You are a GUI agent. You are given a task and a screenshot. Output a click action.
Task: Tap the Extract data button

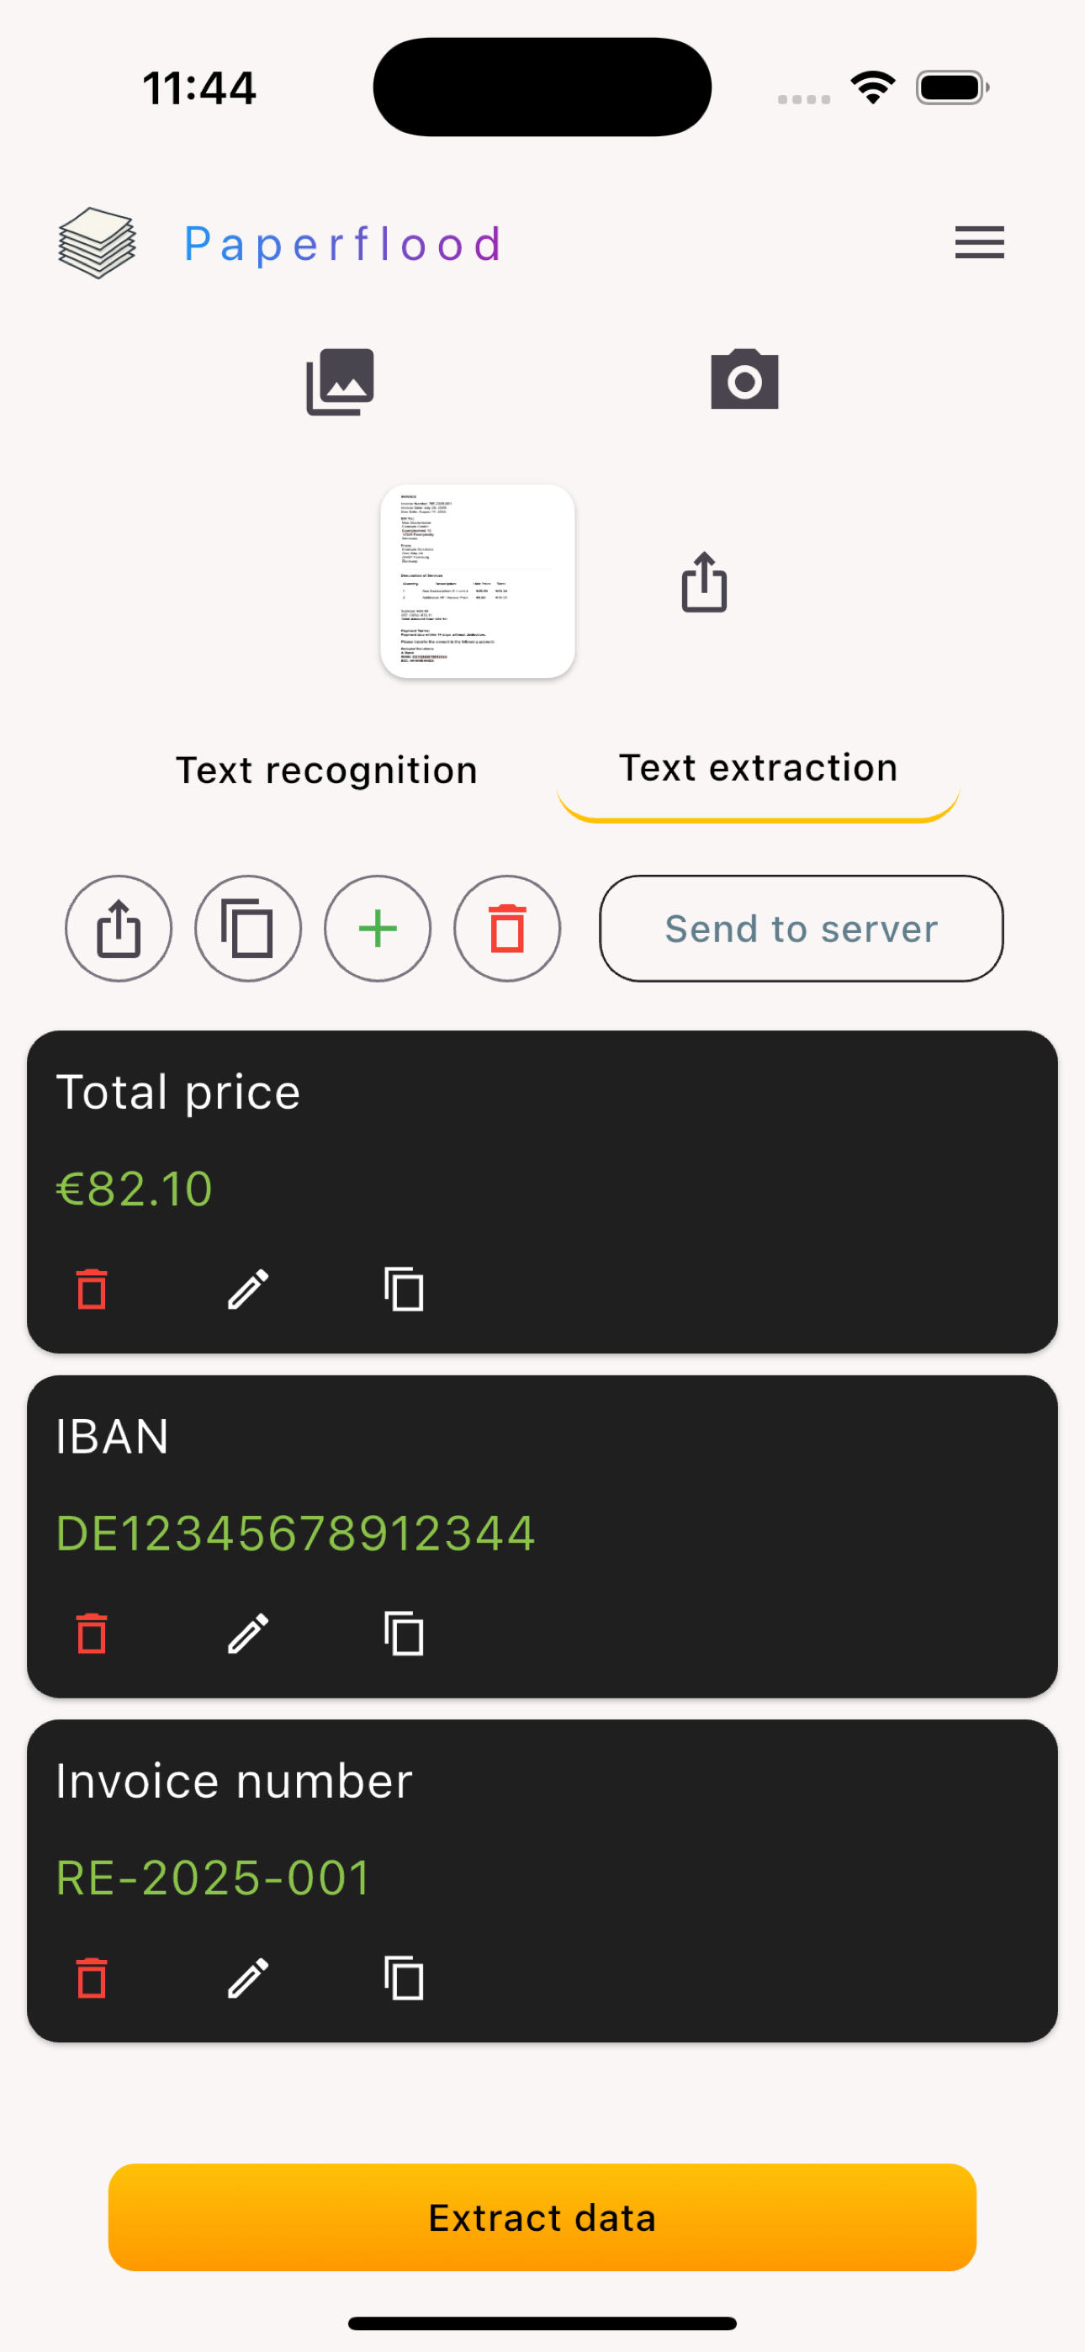click(x=542, y=2217)
